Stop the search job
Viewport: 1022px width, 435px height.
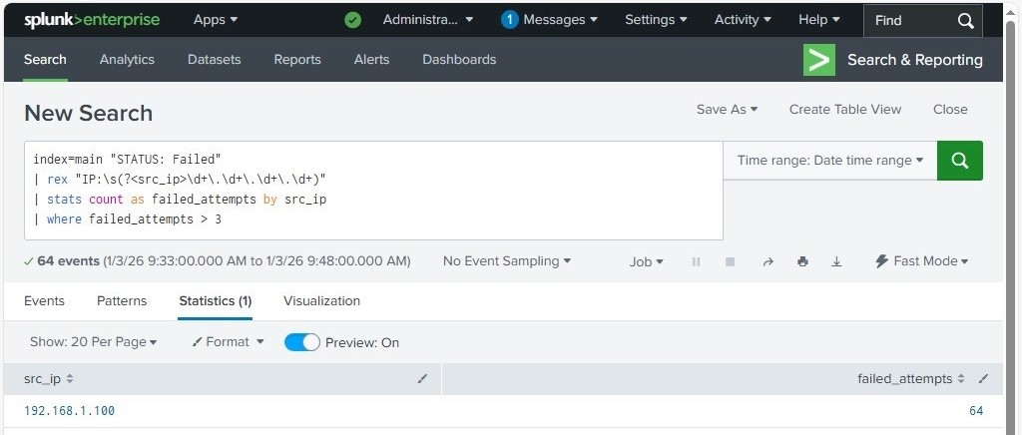point(730,261)
